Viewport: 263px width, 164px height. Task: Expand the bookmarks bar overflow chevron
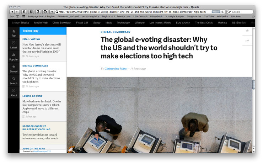pos(253,16)
